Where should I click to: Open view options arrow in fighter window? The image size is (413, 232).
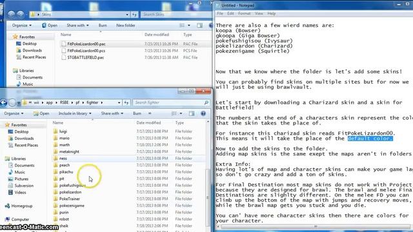pyautogui.click(x=181, y=113)
